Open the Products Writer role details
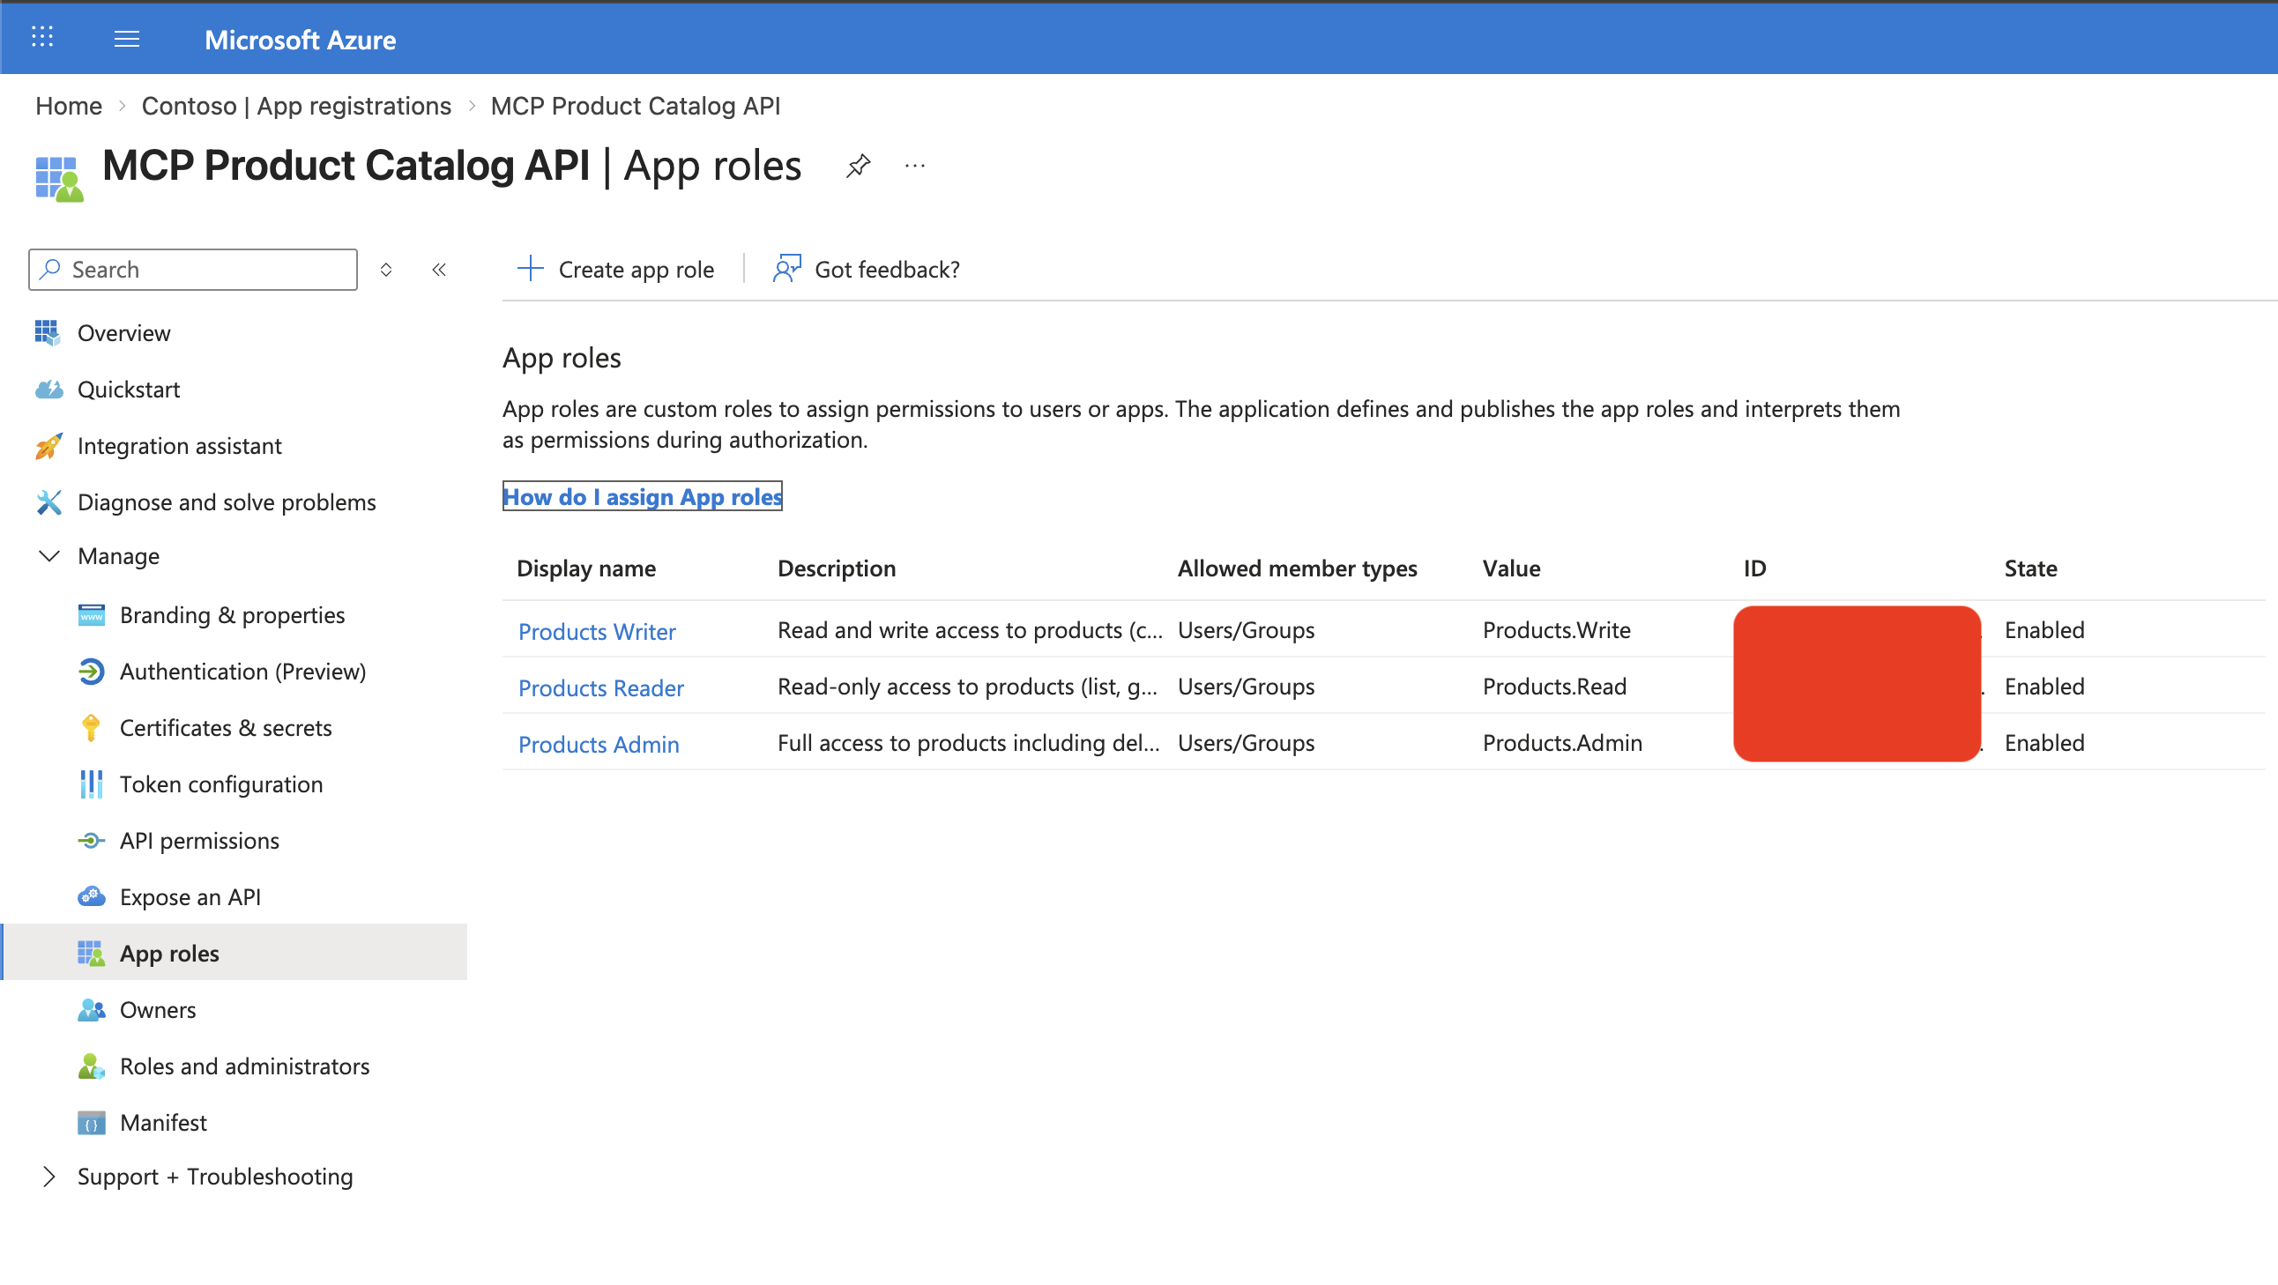 tap(596, 630)
